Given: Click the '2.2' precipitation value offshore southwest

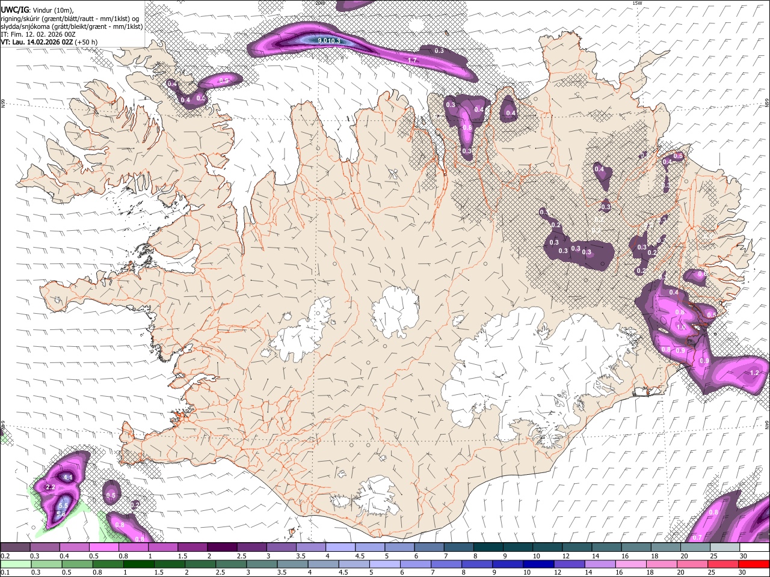Looking at the screenshot, I should tap(51, 487).
